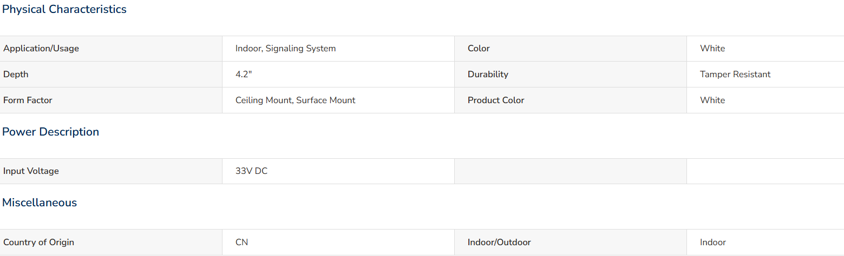
Task: Click the Physical Characteristics heading
Action: pos(64,9)
